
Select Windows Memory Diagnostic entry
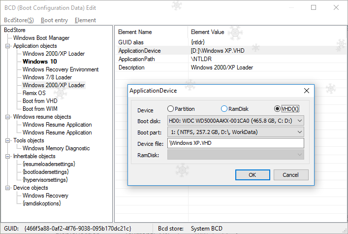[56, 148]
